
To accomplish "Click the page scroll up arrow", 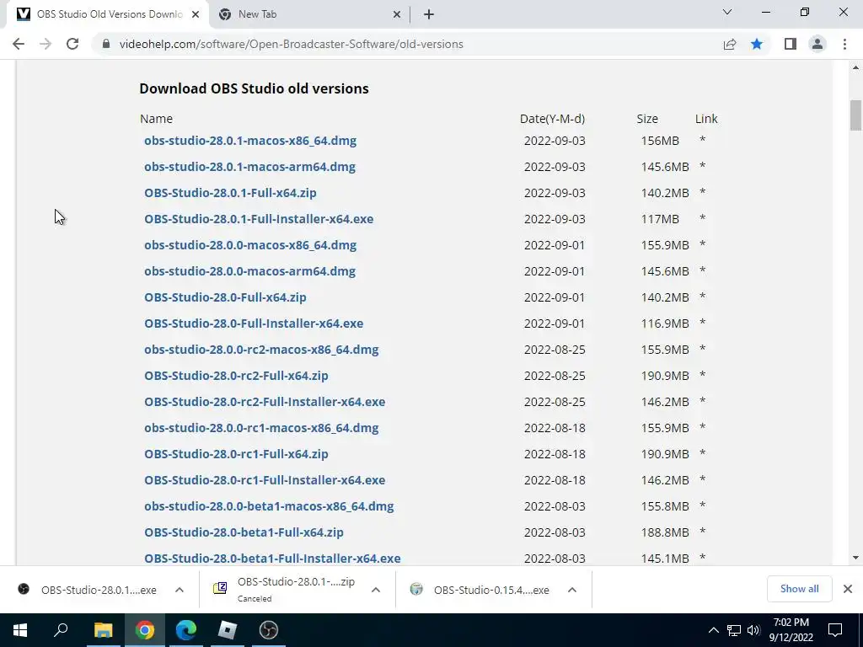I will (x=855, y=67).
